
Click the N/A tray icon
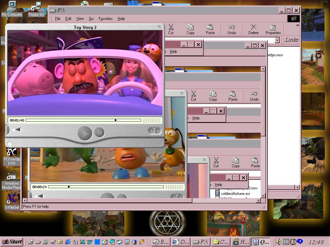(293, 242)
